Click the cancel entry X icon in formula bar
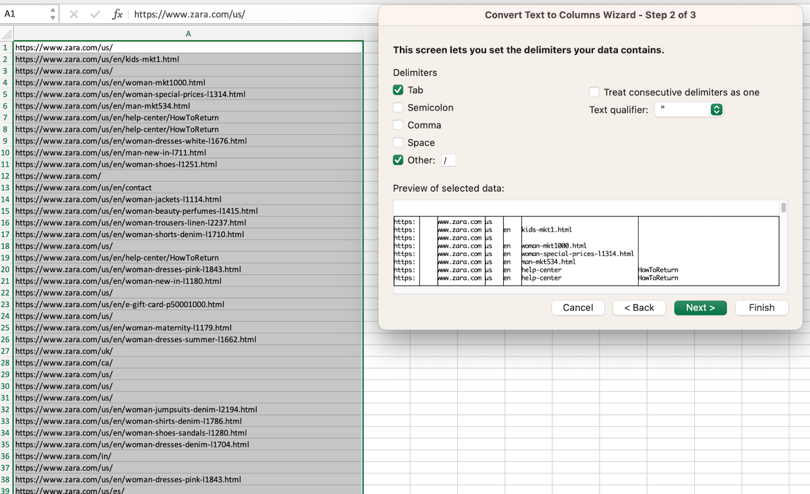 [x=74, y=14]
